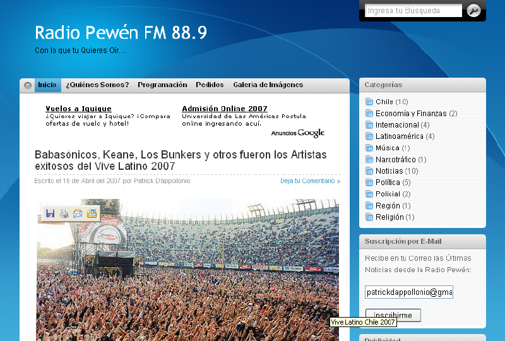Image resolution: width=505 pixels, height=341 pixels.
Task: Click the folder icon beside Región
Action: 369,206
